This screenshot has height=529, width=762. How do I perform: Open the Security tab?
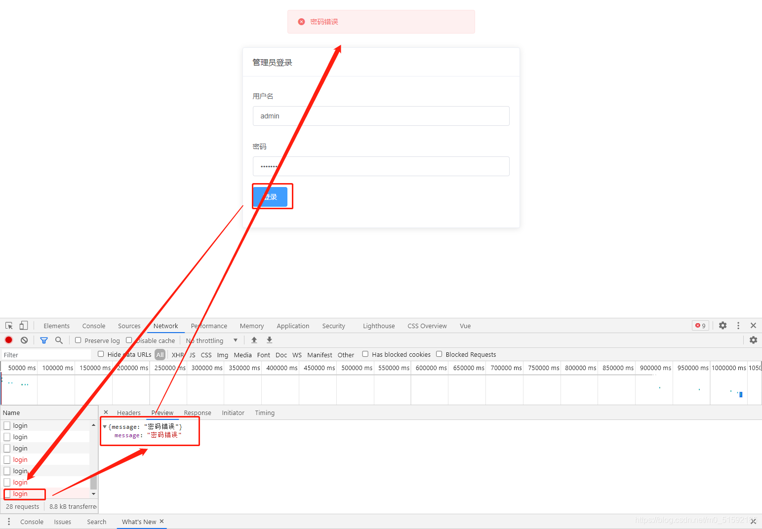click(334, 326)
